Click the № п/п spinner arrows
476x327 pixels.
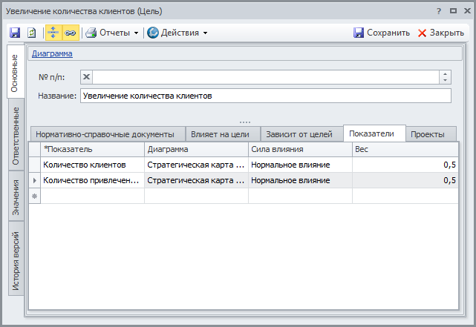click(445, 77)
